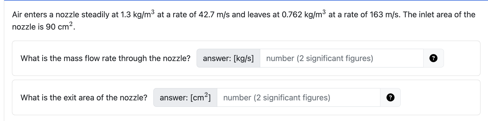Click the 'answer: [cm²]' unit label
The width and height of the screenshot is (488, 121).
click(185, 98)
